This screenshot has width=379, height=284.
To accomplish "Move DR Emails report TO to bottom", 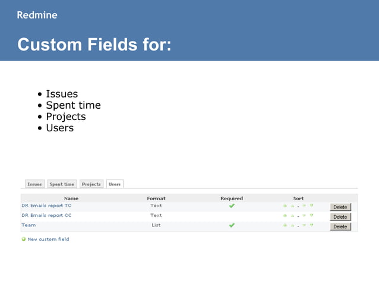I will click(311, 206).
